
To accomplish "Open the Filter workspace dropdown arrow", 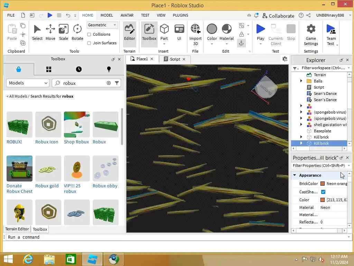I will click(x=349, y=68).
